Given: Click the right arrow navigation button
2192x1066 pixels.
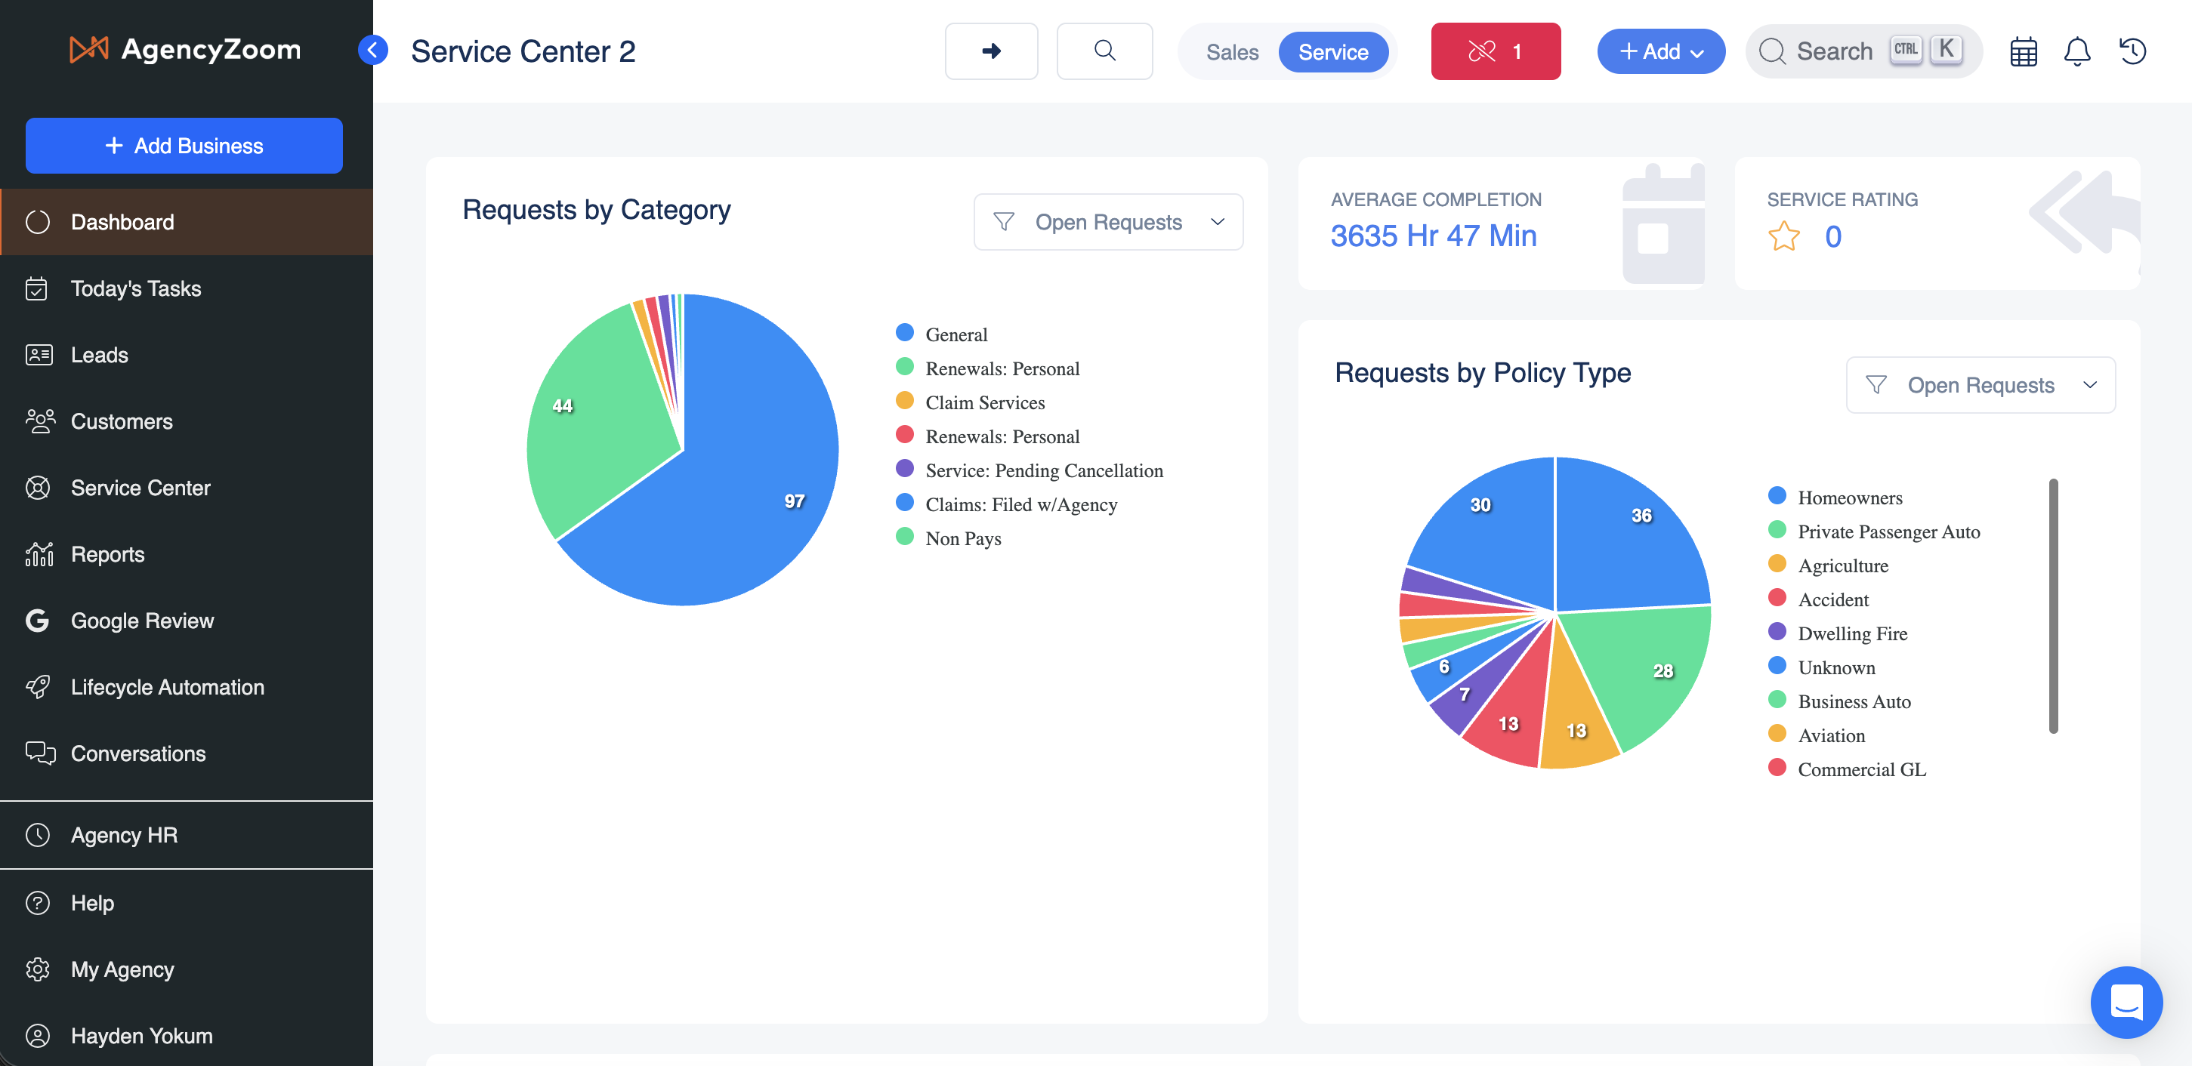Looking at the screenshot, I should tap(990, 52).
